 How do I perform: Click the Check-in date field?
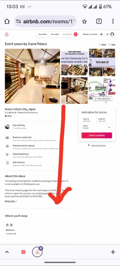[x=89, y=120]
